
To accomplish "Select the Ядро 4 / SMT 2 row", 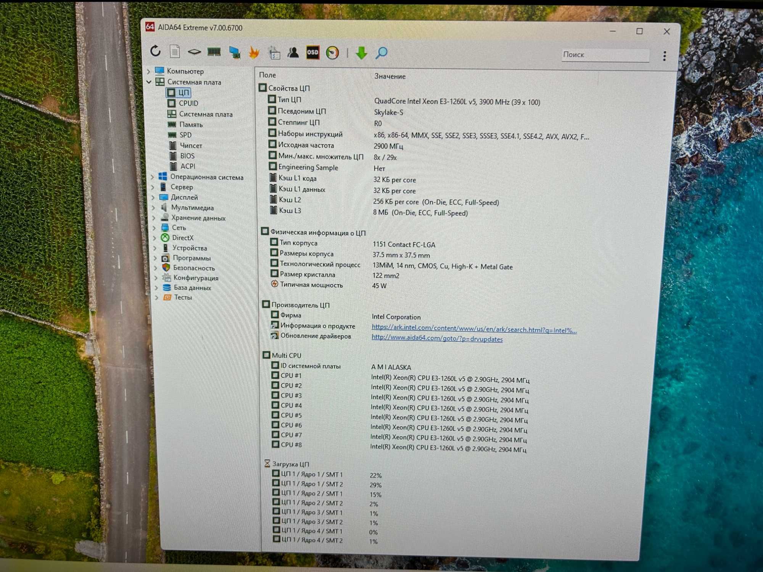I will [x=325, y=540].
